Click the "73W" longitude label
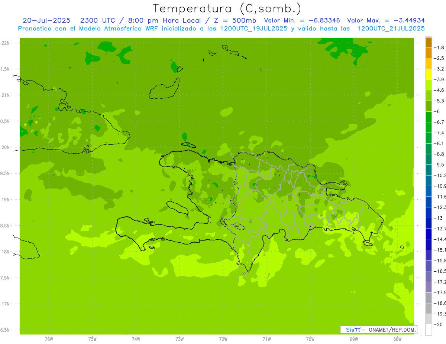Image resolution: width=446 pixels, height=344 pixels. [x=180, y=339]
